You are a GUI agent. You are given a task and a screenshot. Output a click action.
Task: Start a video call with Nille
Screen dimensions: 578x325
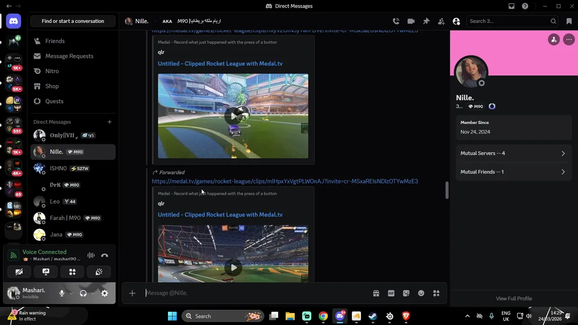point(411,21)
